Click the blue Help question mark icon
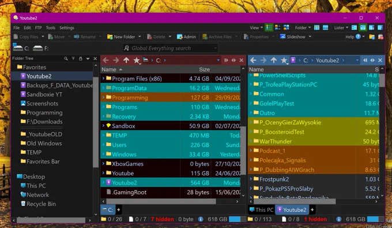Image resolution: width=392 pixels, height=228 pixels. (x=358, y=37)
